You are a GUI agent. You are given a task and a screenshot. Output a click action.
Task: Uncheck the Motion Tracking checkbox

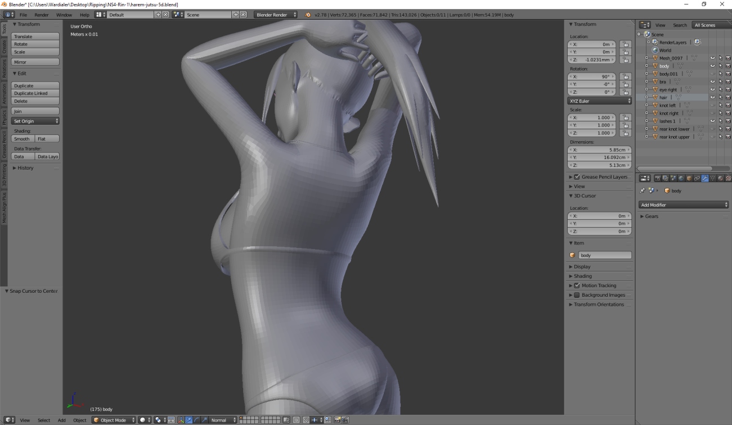(x=577, y=286)
